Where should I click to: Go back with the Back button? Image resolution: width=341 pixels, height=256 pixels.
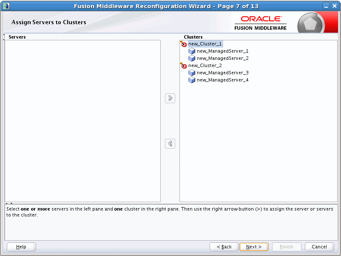pos(224,247)
